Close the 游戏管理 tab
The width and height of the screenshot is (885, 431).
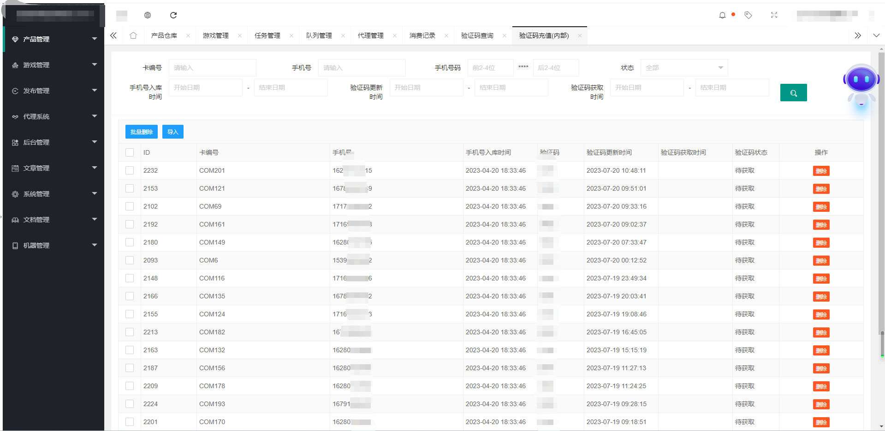(x=240, y=35)
